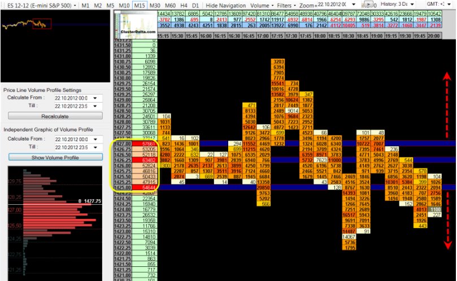Screen dimensions: 457x281
Task: Switch to the M1 timeframe
Action: click(x=85, y=5)
